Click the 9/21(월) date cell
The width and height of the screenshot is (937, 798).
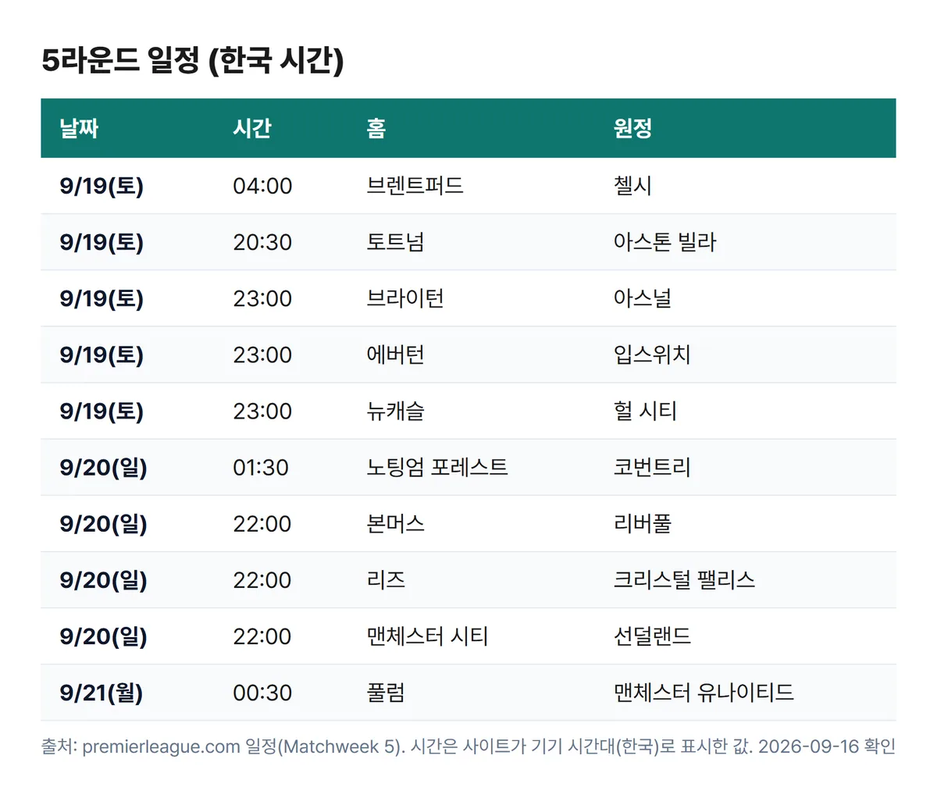pos(102,692)
